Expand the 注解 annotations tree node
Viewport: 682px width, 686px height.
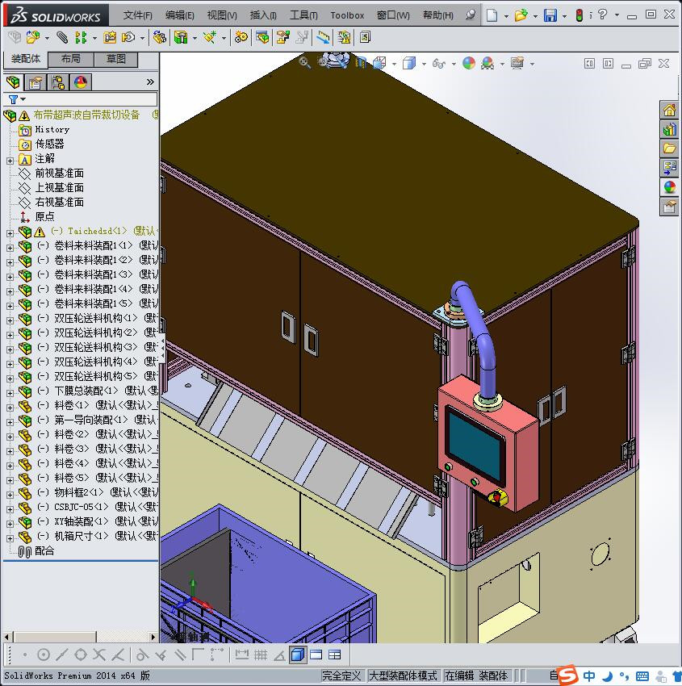click(10, 161)
